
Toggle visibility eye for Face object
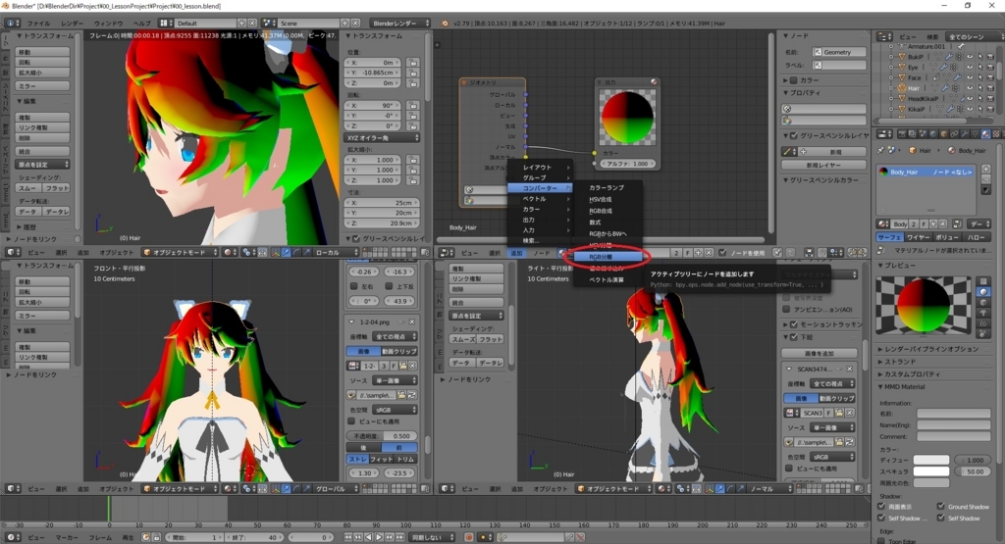point(970,77)
